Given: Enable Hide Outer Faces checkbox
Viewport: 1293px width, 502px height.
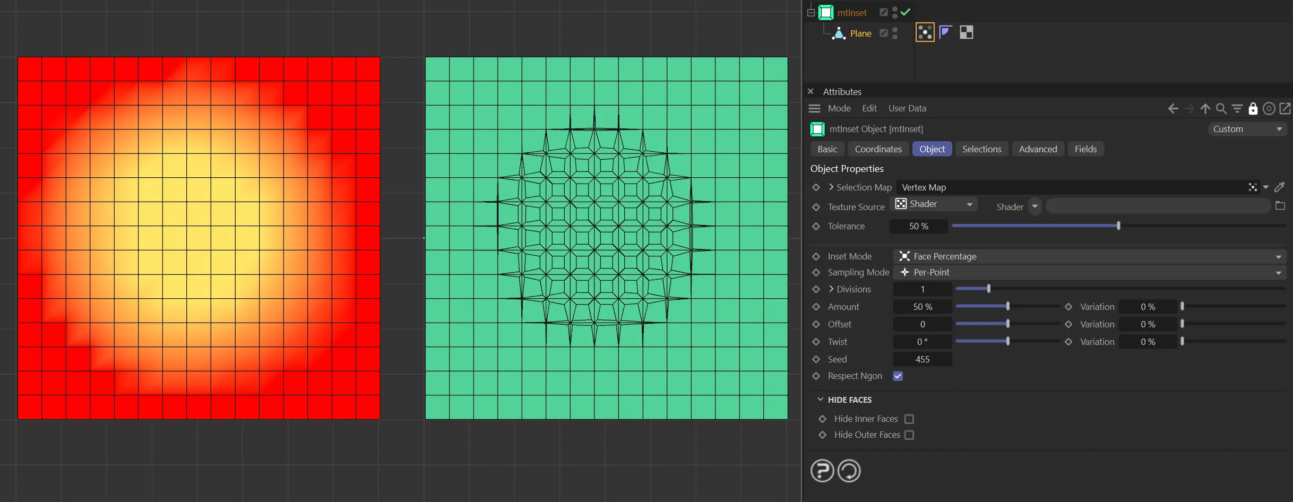Looking at the screenshot, I should point(909,435).
